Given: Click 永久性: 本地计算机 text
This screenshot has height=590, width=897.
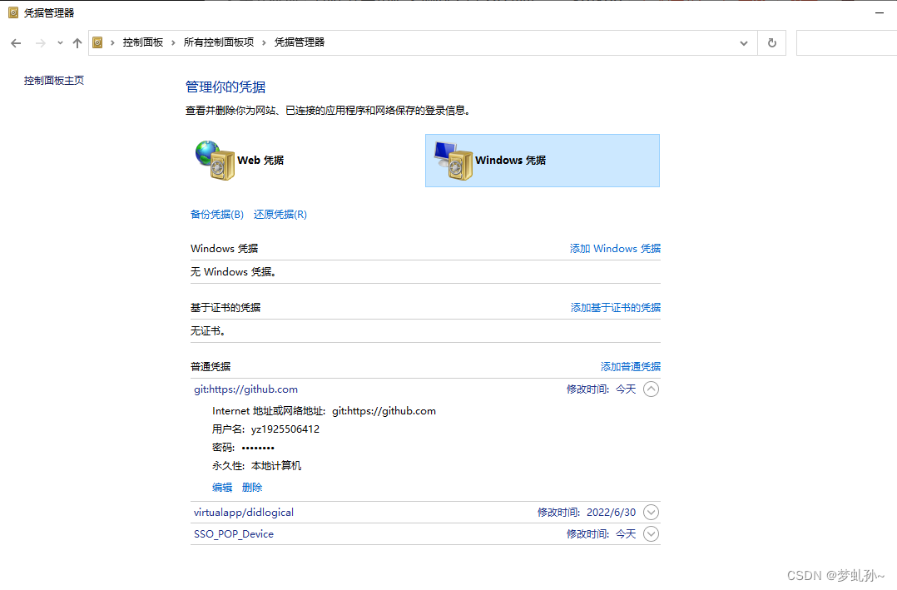Looking at the screenshot, I should 256,466.
